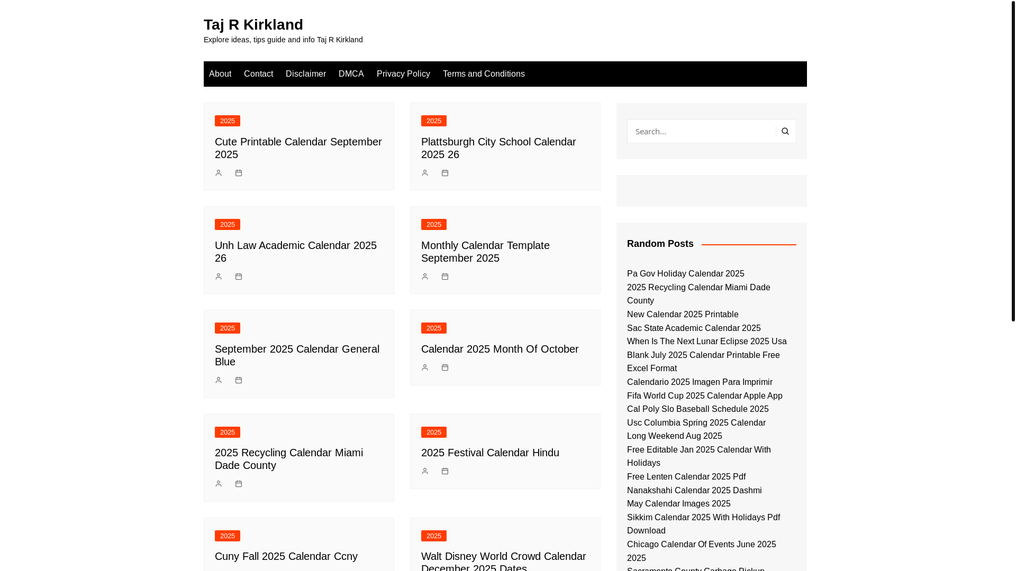
Task: Click 2025 tag on main Recycling Calendar Miami Dade card
Action: (228, 432)
